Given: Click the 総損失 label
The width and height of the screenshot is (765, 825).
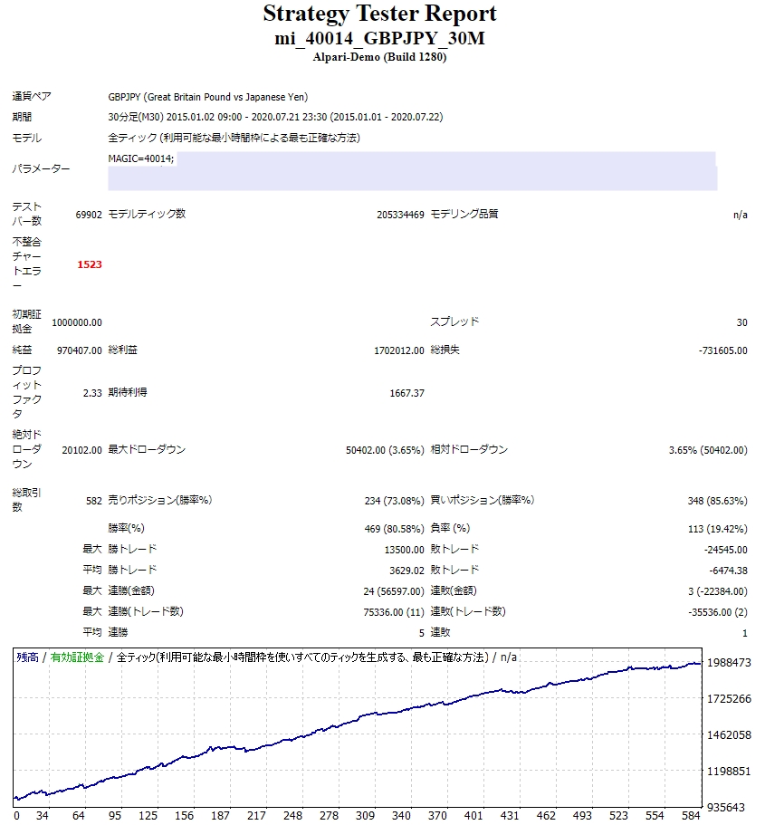Looking at the screenshot, I should (x=445, y=350).
